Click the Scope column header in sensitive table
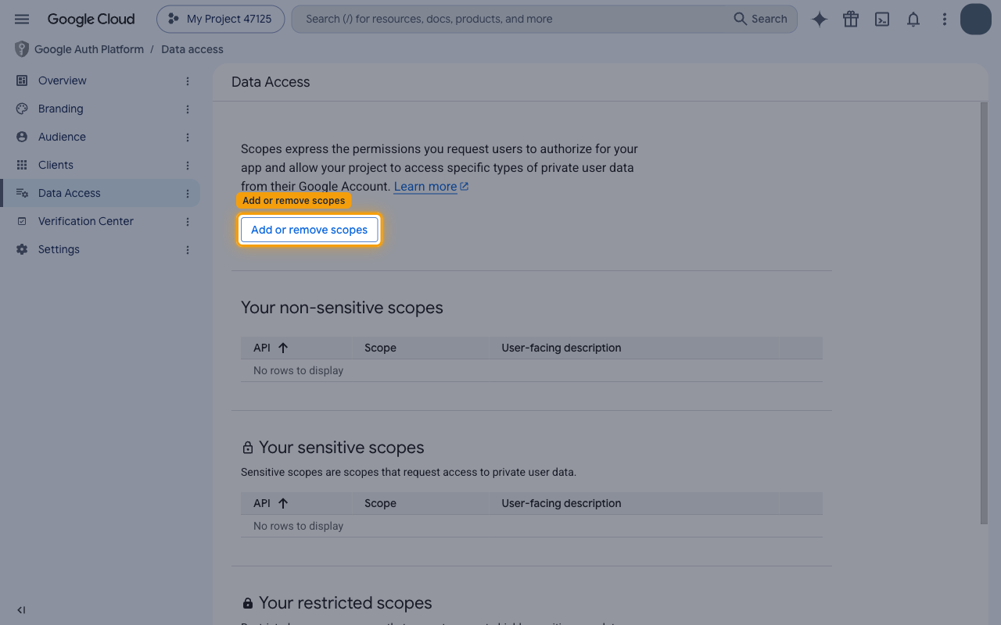 click(380, 503)
